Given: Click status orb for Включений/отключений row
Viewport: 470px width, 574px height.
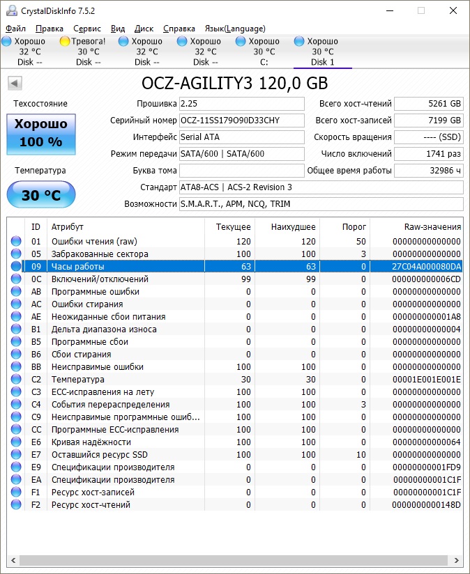Looking at the screenshot, I should pyautogui.click(x=16, y=279).
